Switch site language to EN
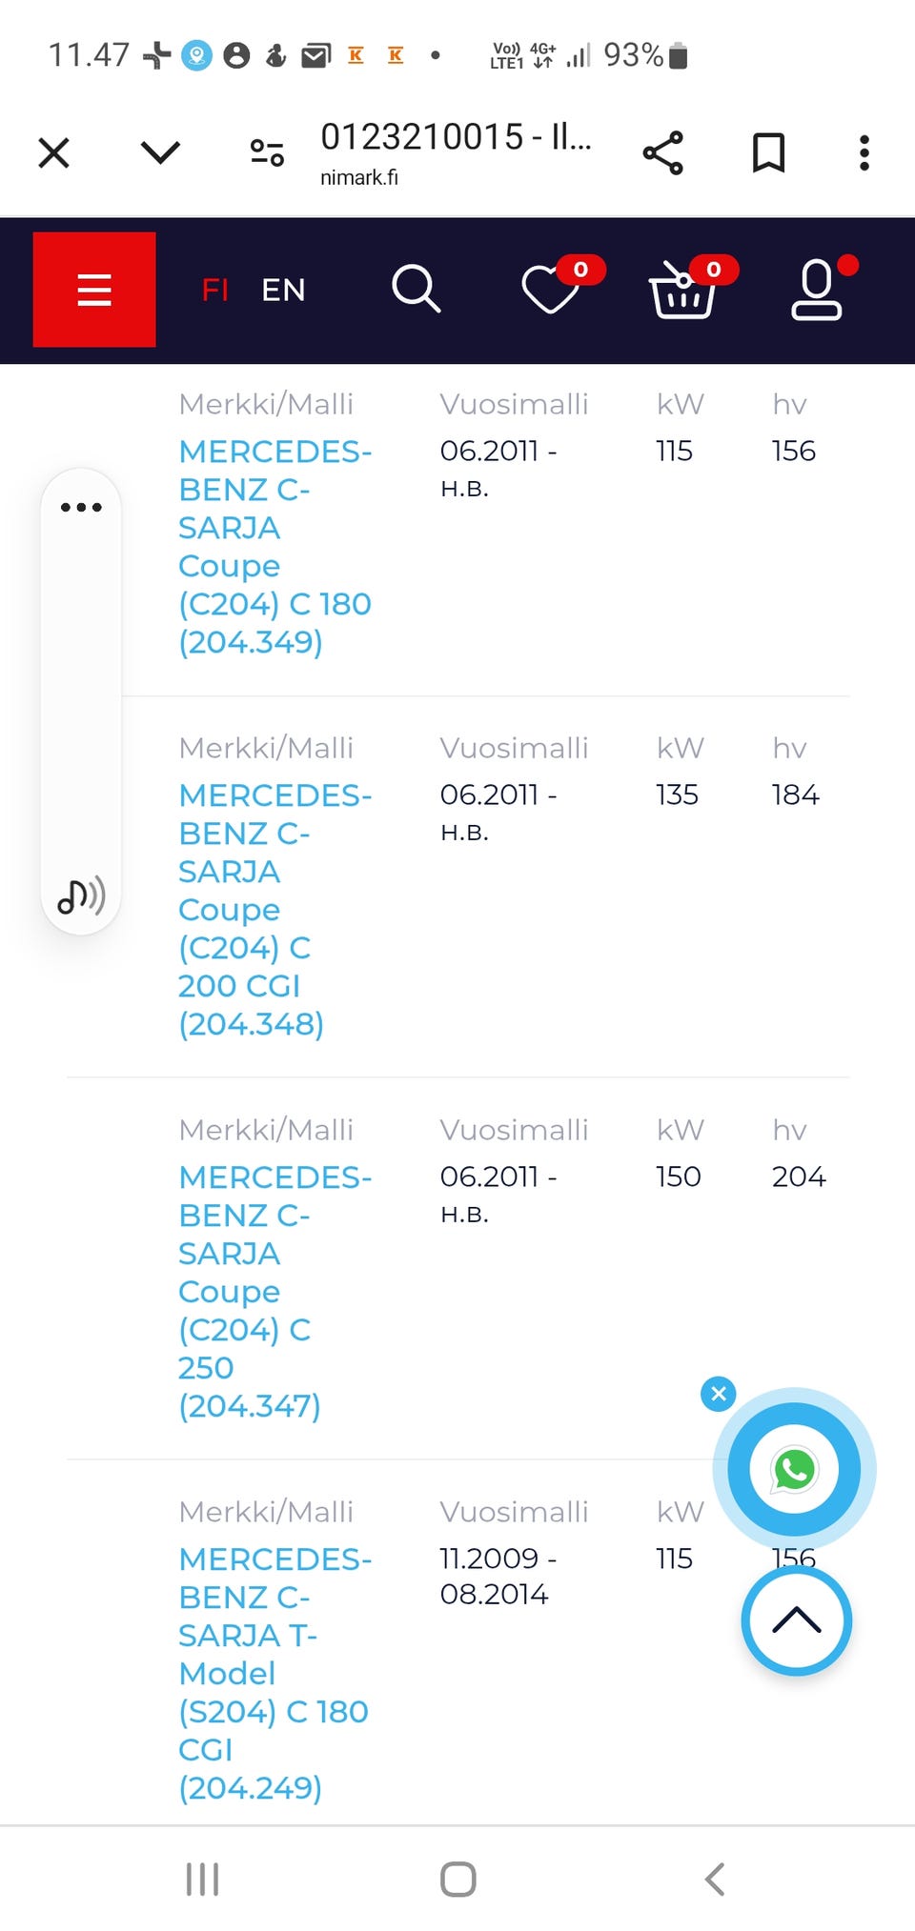Screen dimensions: 915x1931 pyautogui.click(x=283, y=290)
